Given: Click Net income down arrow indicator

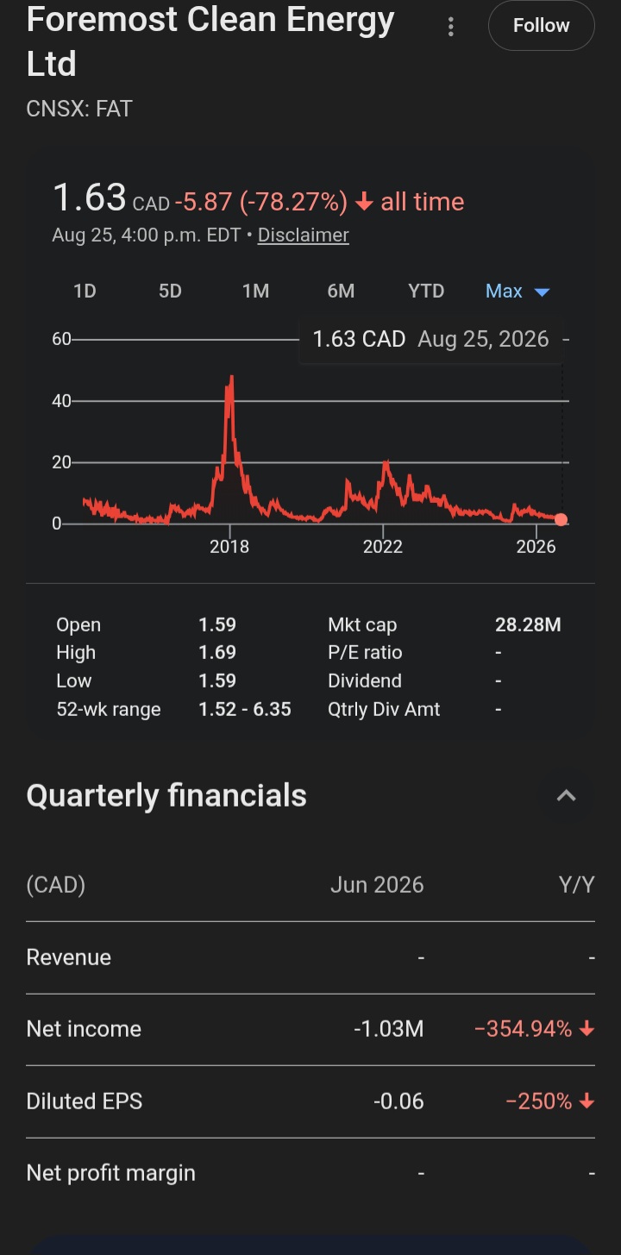Looking at the screenshot, I should [587, 1028].
